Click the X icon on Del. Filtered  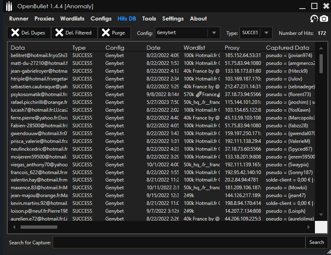click(x=59, y=33)
